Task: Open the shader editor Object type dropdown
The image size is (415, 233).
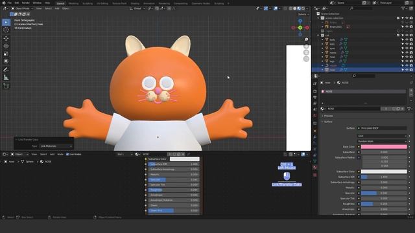Action: point(19,154)
